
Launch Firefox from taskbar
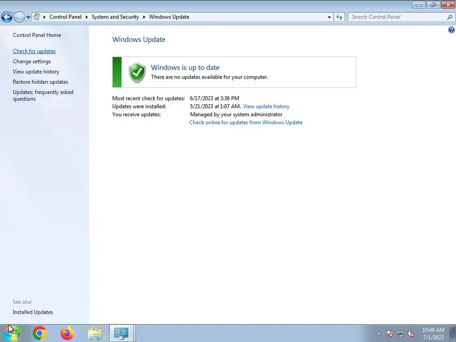coord(67,333)
